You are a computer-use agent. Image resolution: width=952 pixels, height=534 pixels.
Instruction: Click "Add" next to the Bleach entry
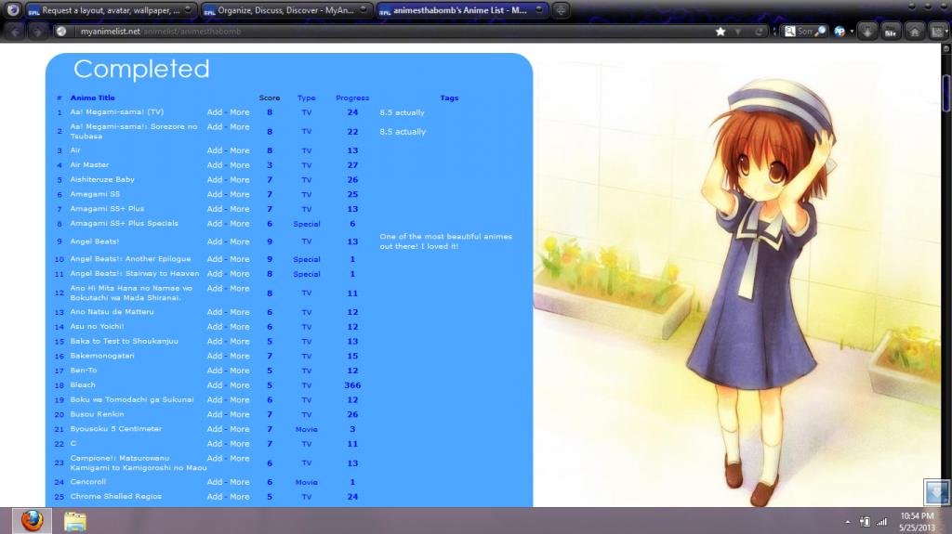click(215, 385)
